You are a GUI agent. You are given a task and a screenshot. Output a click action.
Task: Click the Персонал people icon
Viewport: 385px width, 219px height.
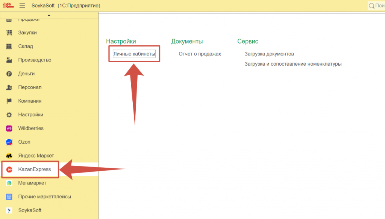click(9, 87)
